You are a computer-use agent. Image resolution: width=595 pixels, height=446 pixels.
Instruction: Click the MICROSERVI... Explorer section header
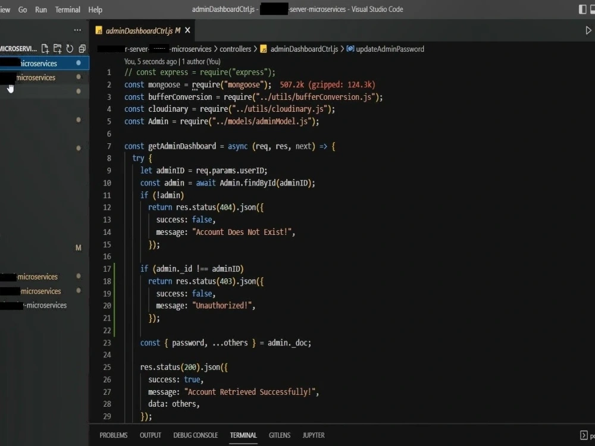(x=18, y=49)
